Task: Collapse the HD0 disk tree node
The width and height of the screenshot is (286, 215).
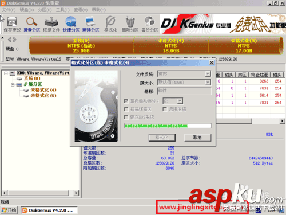Action: click(x=6, y=73)
